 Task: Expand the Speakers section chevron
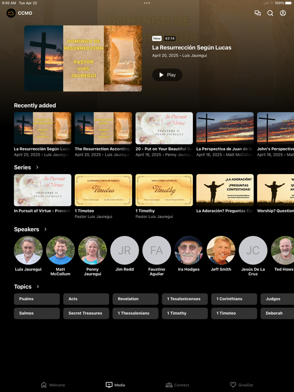pos(45,229)
